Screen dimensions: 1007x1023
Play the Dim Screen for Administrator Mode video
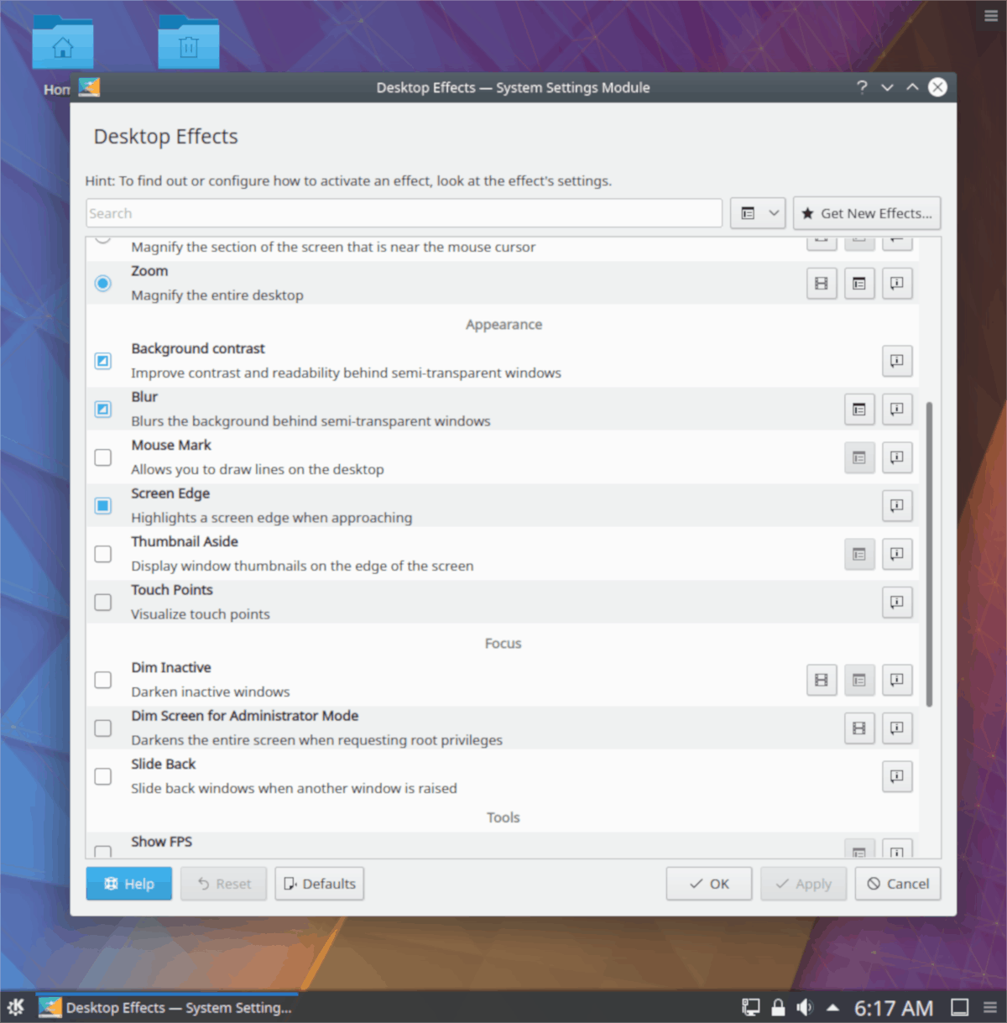(x=858, y=728)
